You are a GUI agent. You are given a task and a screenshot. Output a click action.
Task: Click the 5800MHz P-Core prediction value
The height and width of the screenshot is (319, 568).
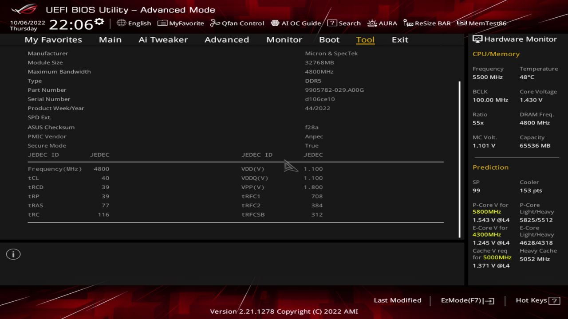point(487,212)
